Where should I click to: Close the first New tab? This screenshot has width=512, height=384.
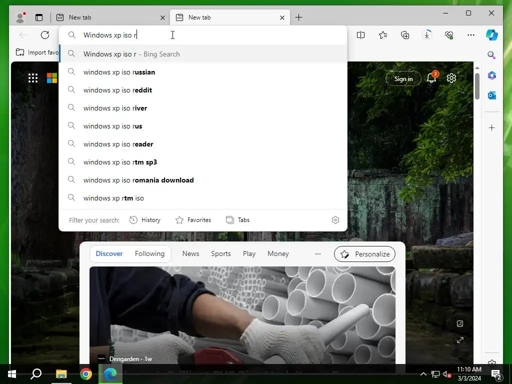162,17
